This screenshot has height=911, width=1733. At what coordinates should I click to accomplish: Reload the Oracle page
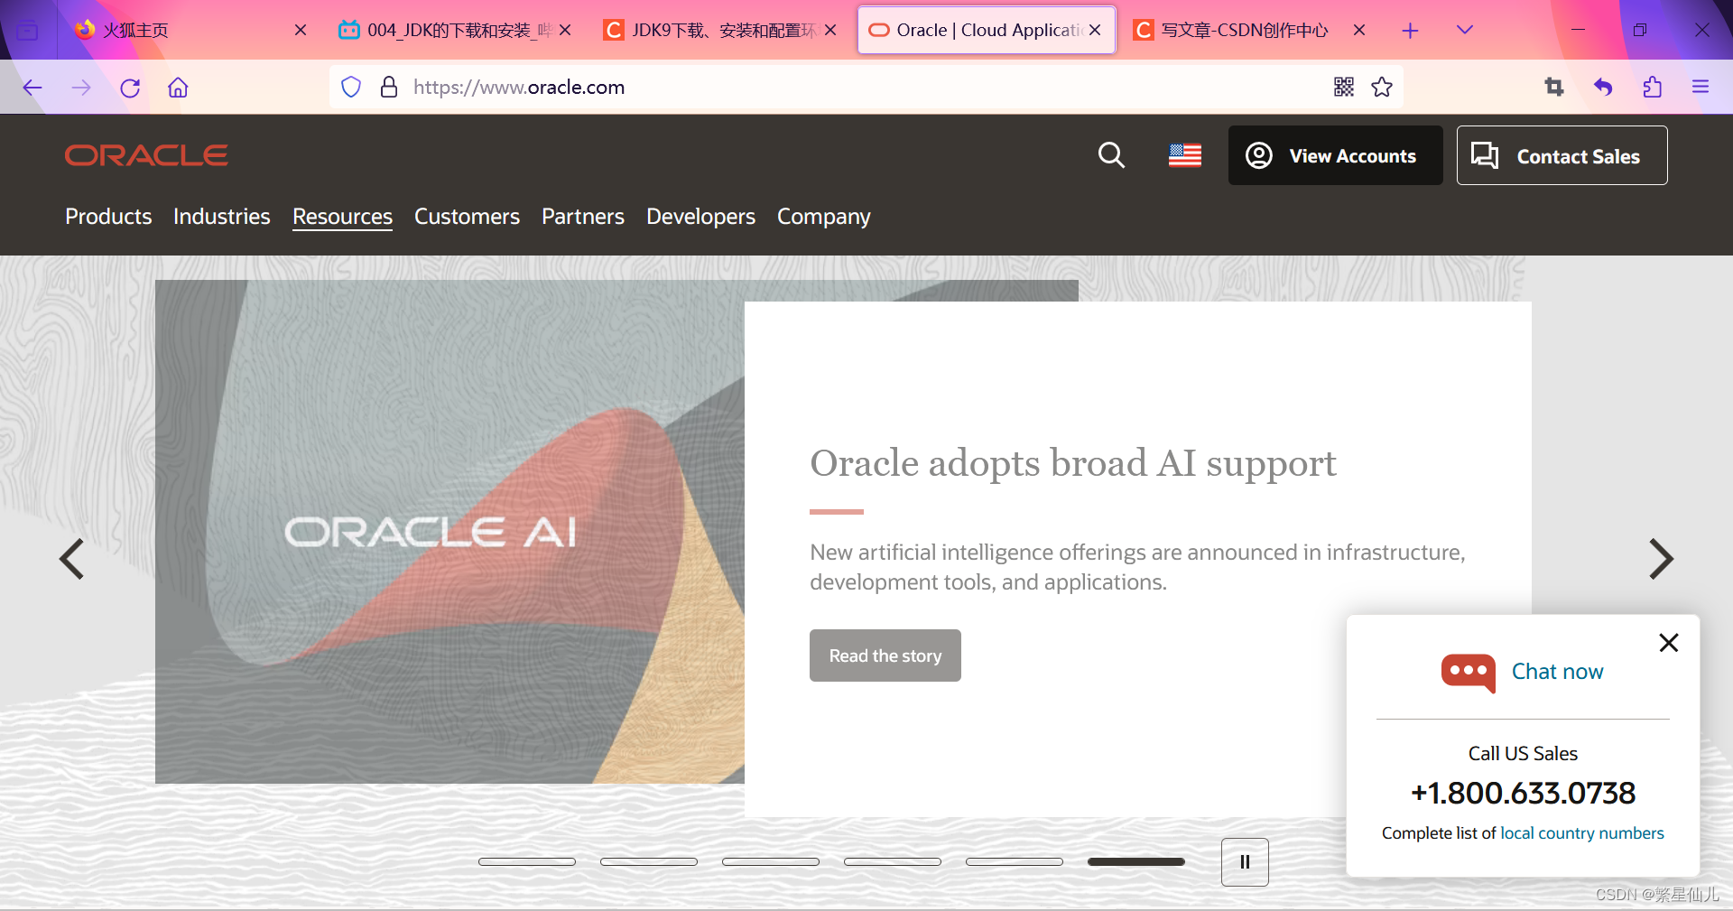click(x=130, y=88)
